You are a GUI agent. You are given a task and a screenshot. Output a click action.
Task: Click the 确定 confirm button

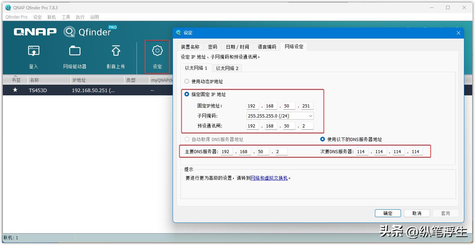click(x=388, y=213)
